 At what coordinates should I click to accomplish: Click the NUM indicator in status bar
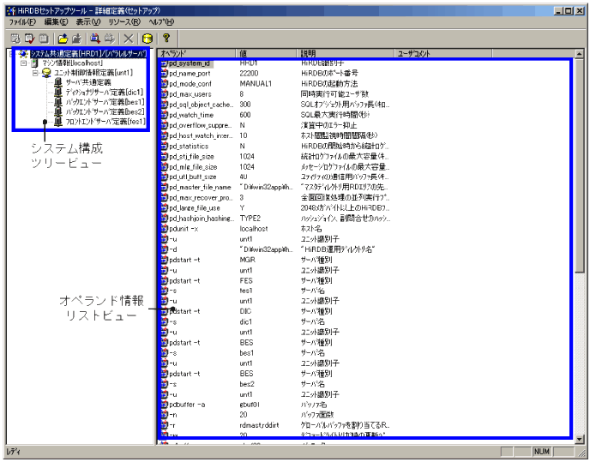click(542, 452)
